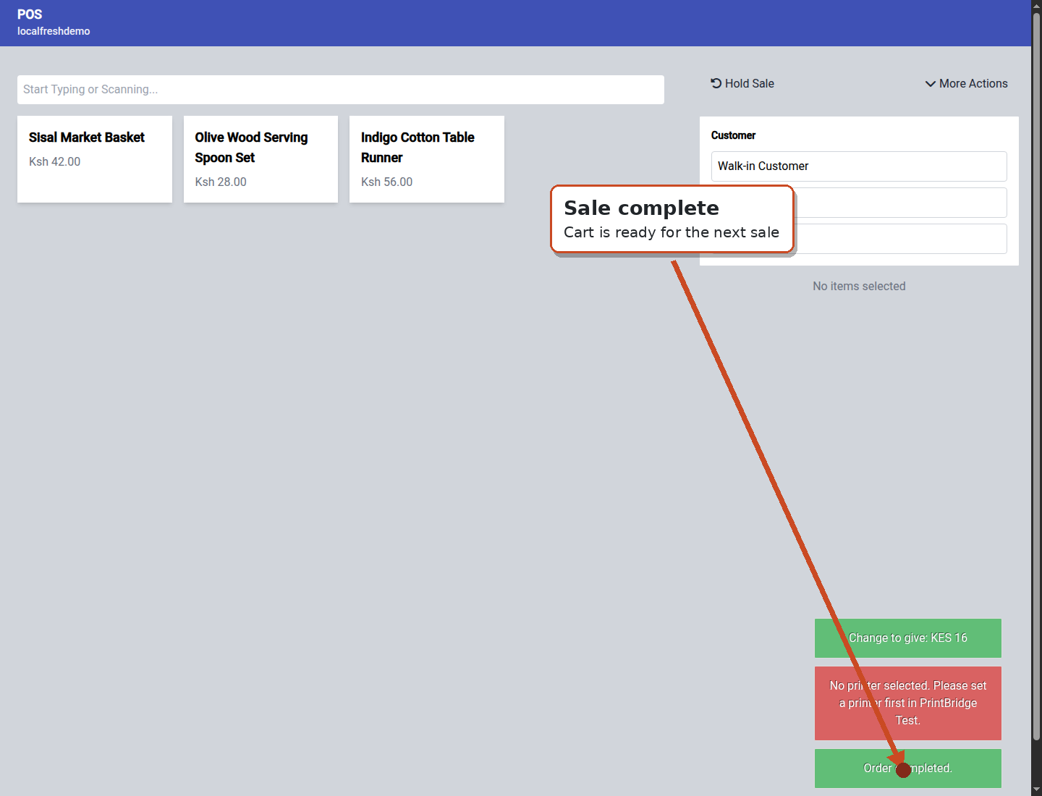
Task: Click the Ksh 28.00 price text
Action: click(x=221, y=182)
